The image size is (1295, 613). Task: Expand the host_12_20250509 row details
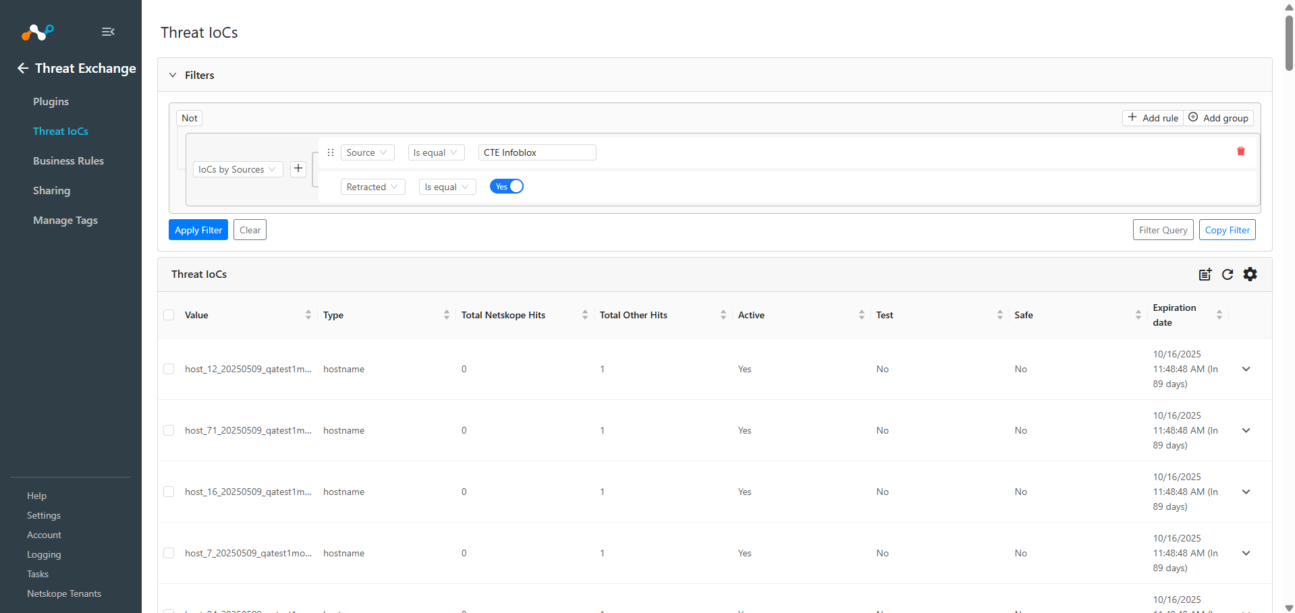[x=1246, y=369]
